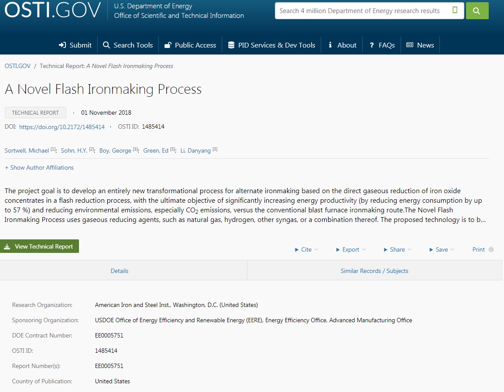Click the Public Access unlocked padlock icon
This screenshot has width=504, height=392.
pyautogui.click(x=168, y=45)
